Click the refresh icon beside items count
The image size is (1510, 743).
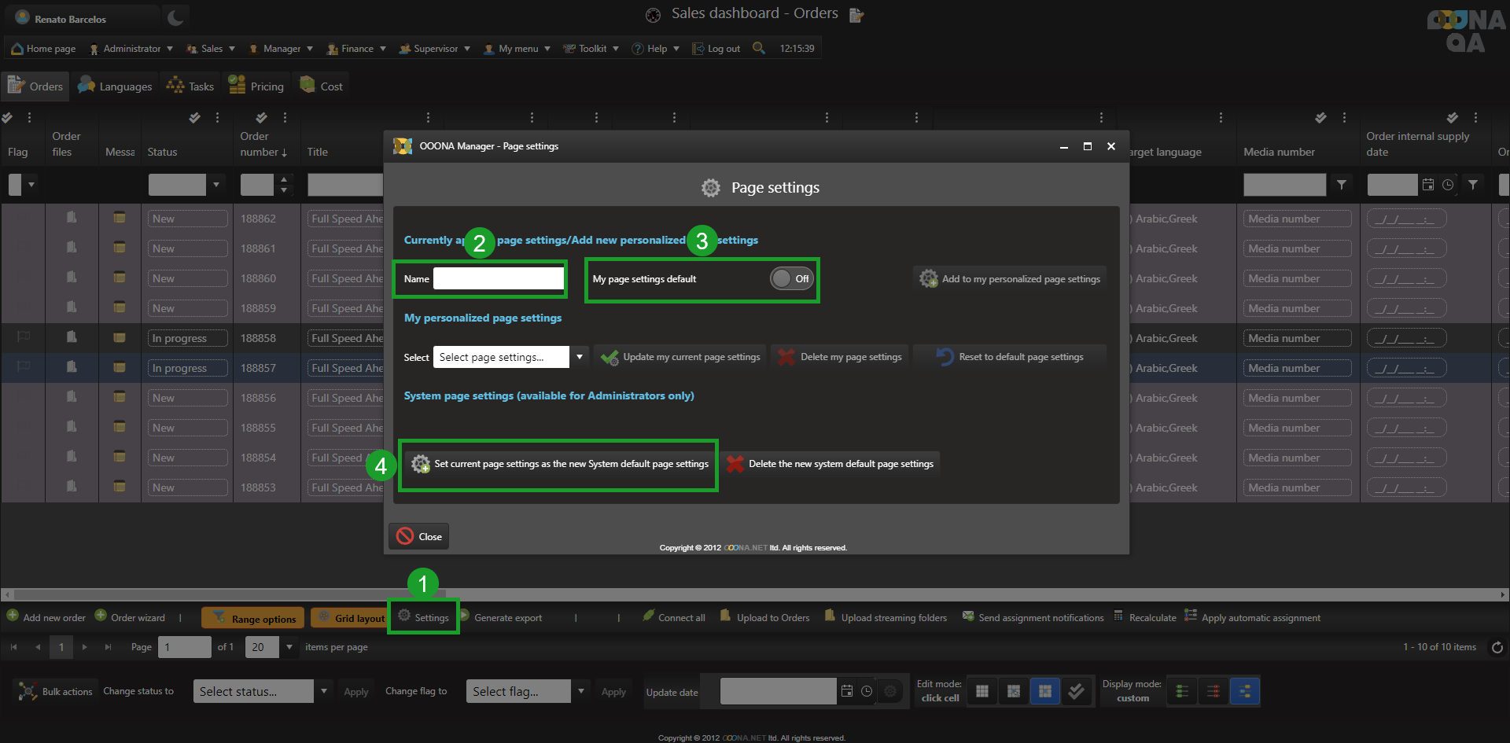(1497, 647)
